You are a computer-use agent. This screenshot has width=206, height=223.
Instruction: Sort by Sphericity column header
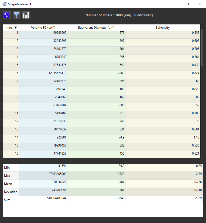coord(163,28)
